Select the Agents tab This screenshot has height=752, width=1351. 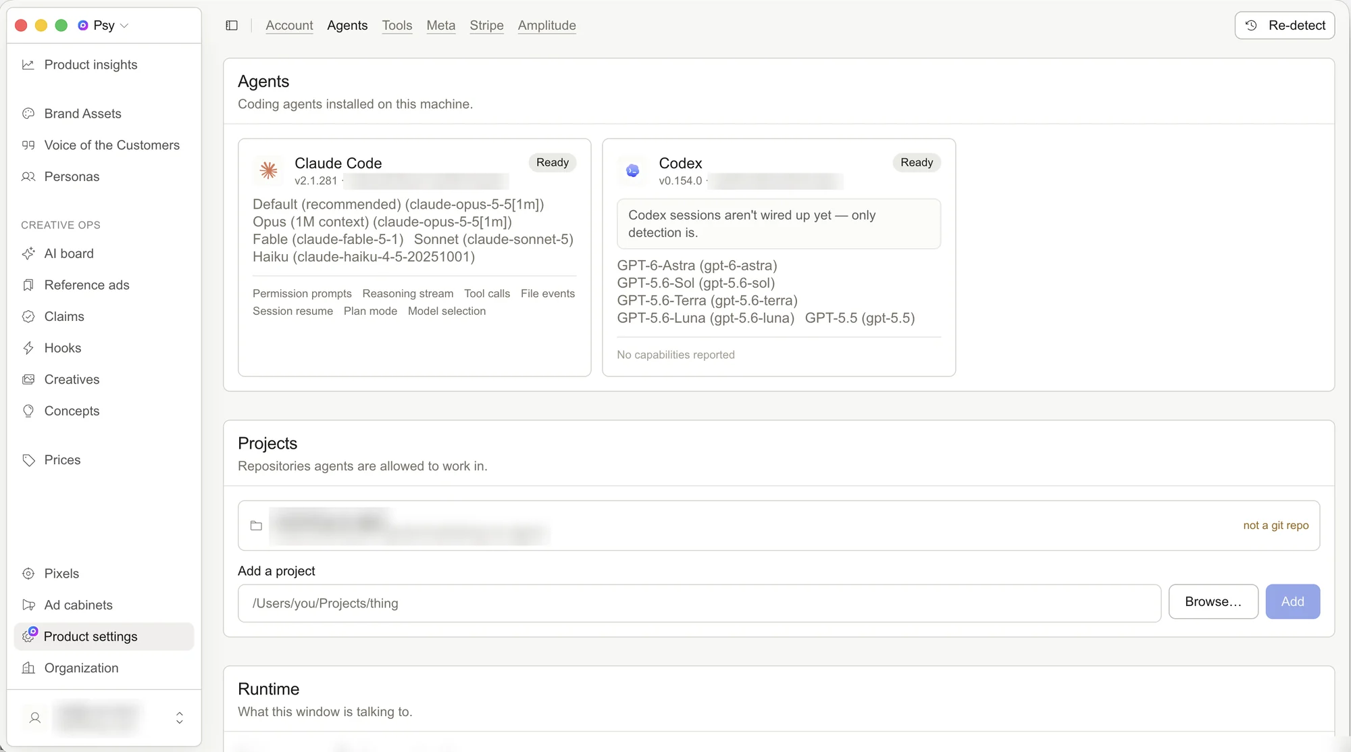pos(347,25)
